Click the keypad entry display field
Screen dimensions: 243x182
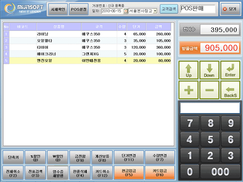click(210, 108)
